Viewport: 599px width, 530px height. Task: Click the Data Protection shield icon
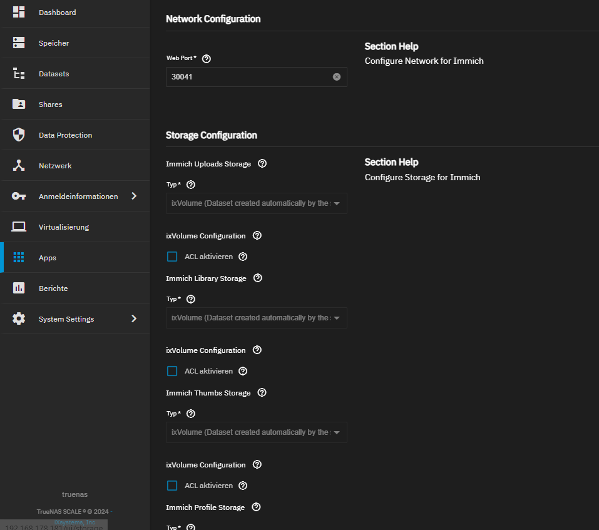click(19, 135)
